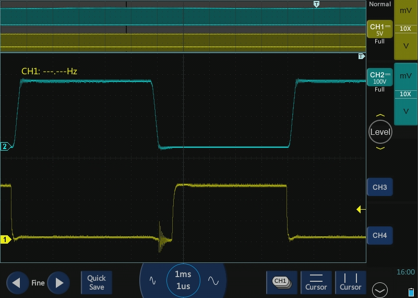Toggle the CH1 5V channel button
The height and width of the screenshot is (298, 418).
coord(380,29)
